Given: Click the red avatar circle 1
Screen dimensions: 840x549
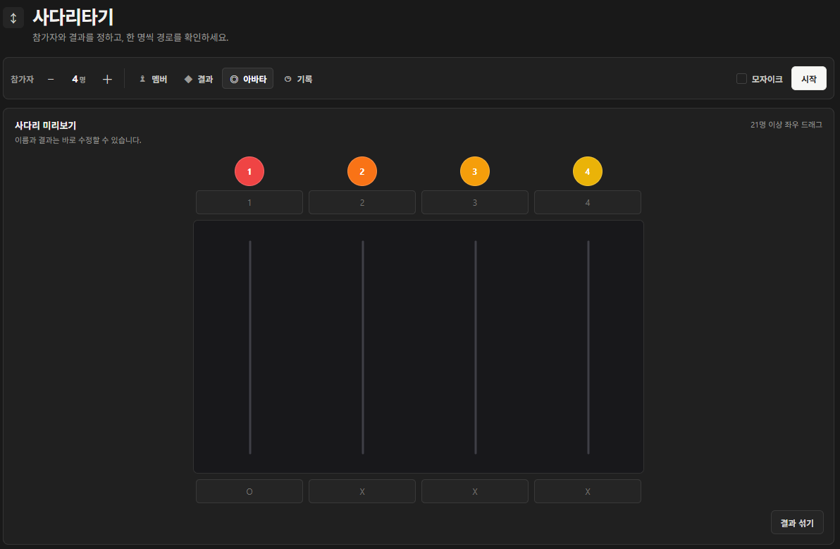Looking at the screenshot, I should pos(249,171).
